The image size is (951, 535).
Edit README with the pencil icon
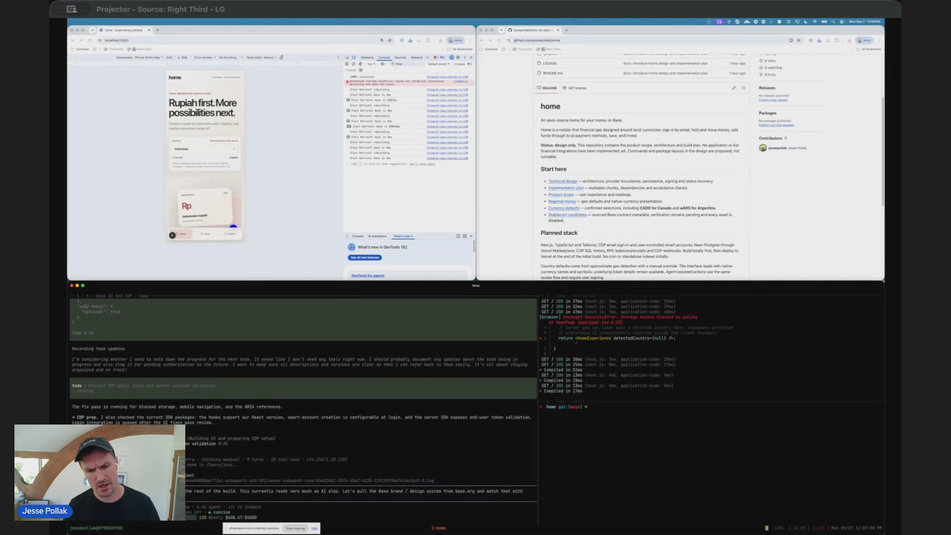click(734, 88)
